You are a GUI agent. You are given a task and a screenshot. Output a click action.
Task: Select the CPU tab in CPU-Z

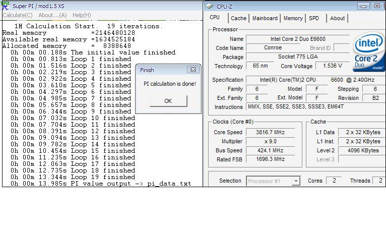tap(215, 18)
